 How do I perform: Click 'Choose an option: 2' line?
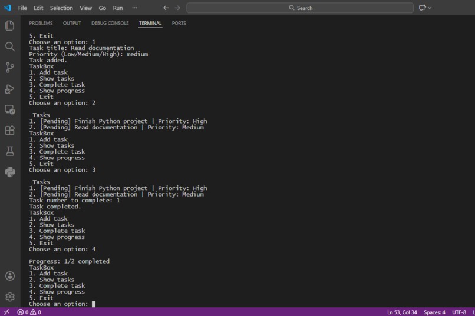62,103
